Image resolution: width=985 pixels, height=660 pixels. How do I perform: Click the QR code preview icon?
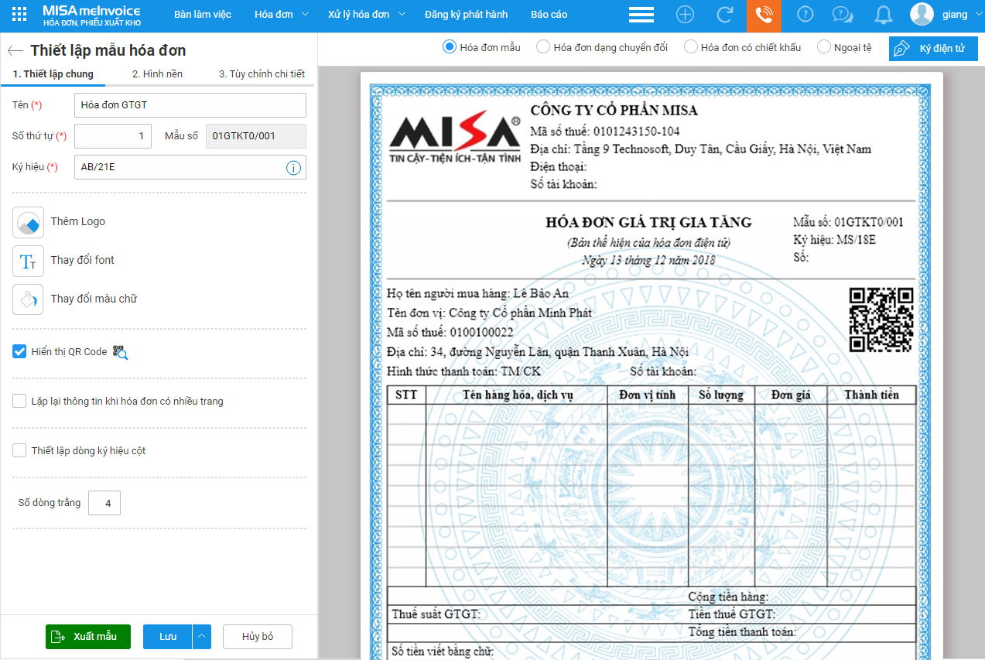(120, 352)
